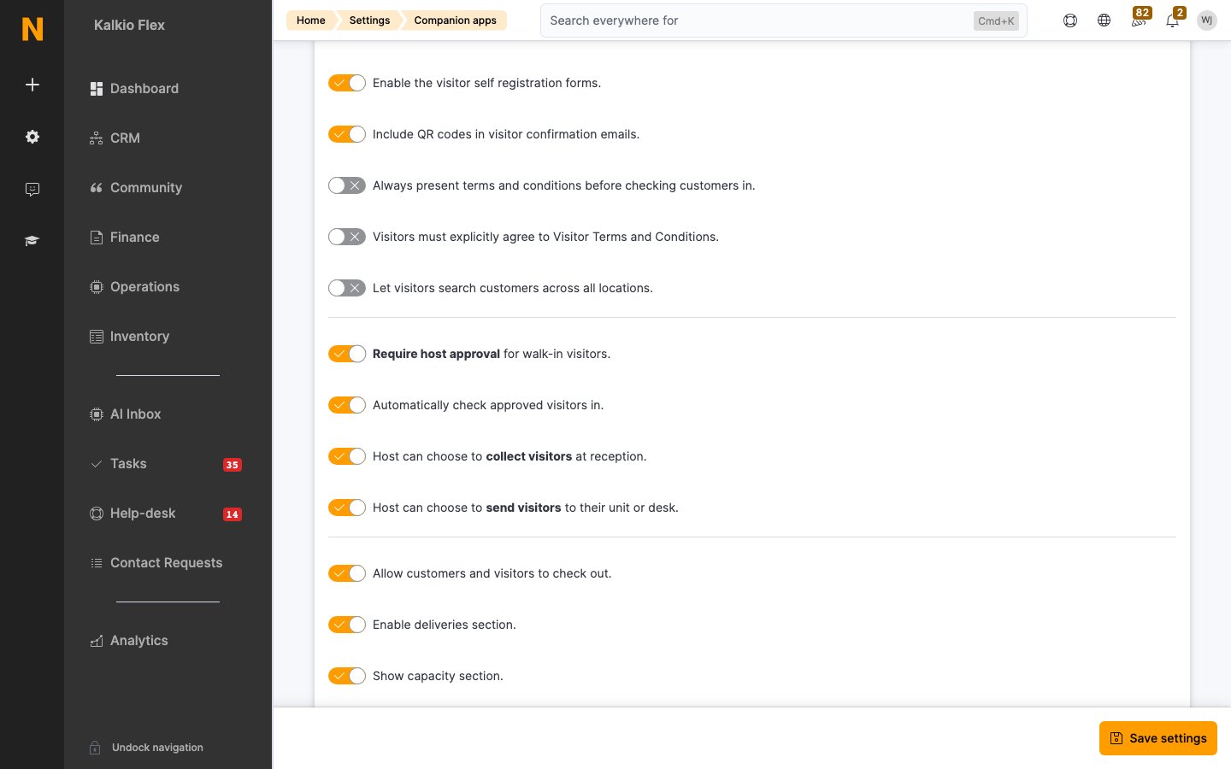Toggle automatically check approved visitors in

[347, 405]
